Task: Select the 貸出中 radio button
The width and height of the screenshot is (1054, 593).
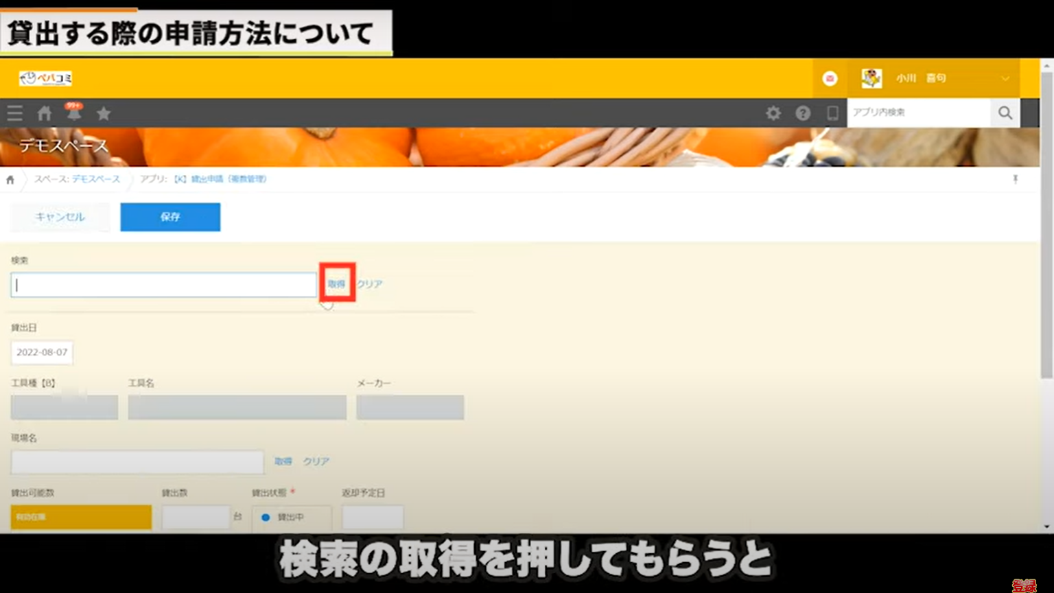Action: point(265,516)
